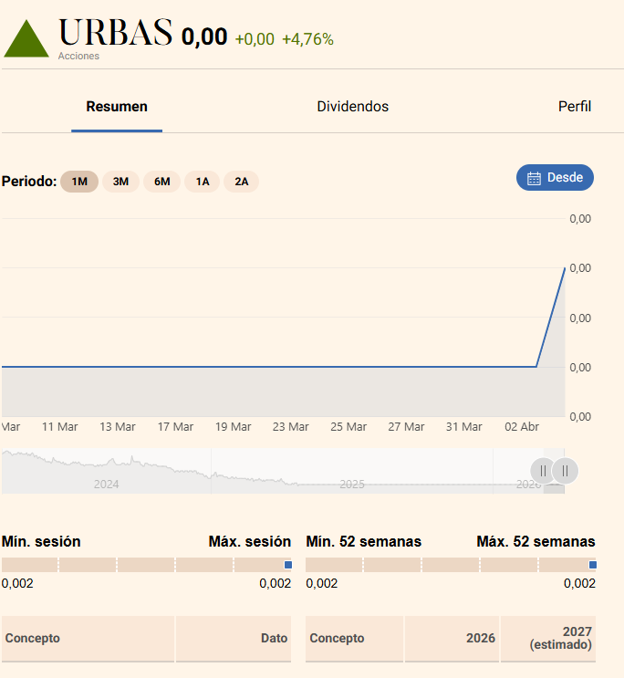Choose the 3M period option

(x=120, y=182)
